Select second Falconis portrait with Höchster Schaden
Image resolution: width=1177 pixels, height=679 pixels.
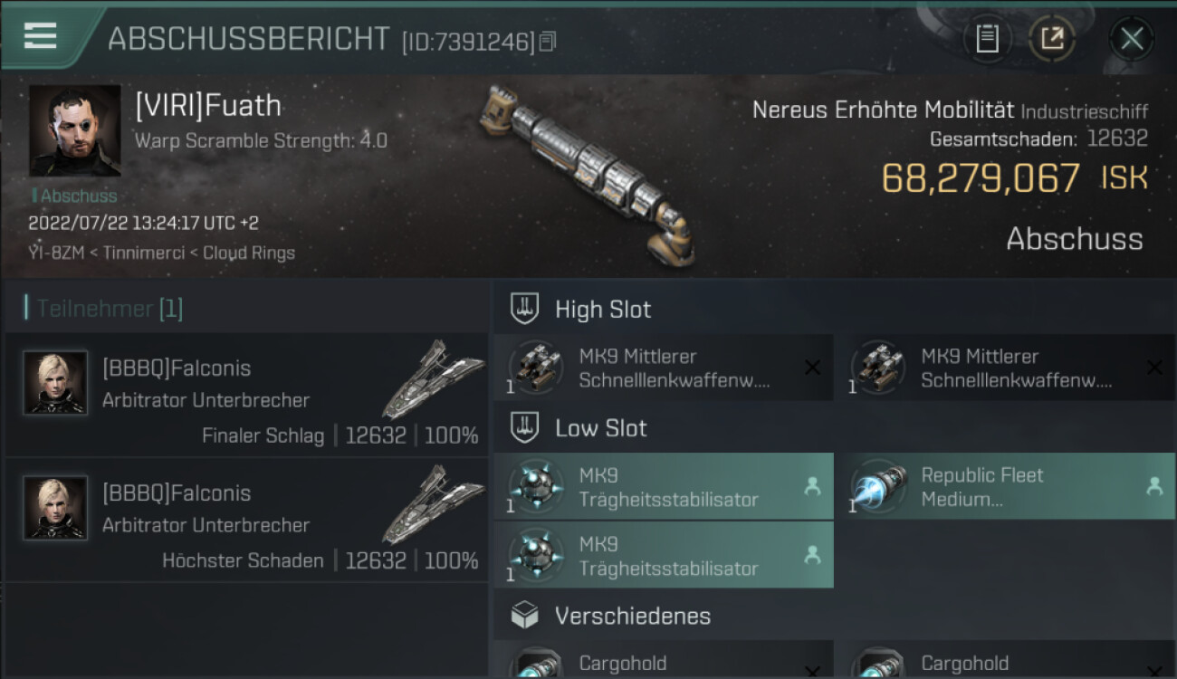coord(56,508)
